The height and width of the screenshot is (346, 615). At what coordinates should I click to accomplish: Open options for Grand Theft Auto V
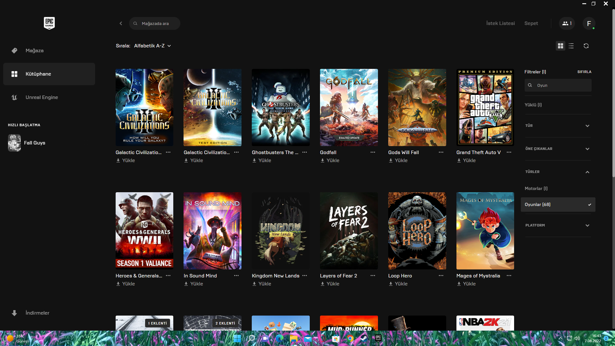509,152
